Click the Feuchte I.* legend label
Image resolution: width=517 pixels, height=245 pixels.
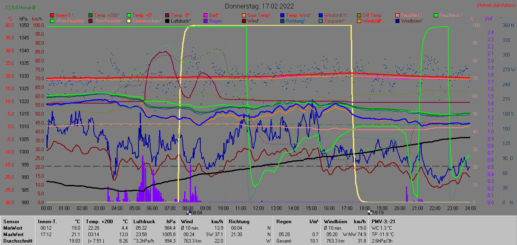tap(412, 15)
